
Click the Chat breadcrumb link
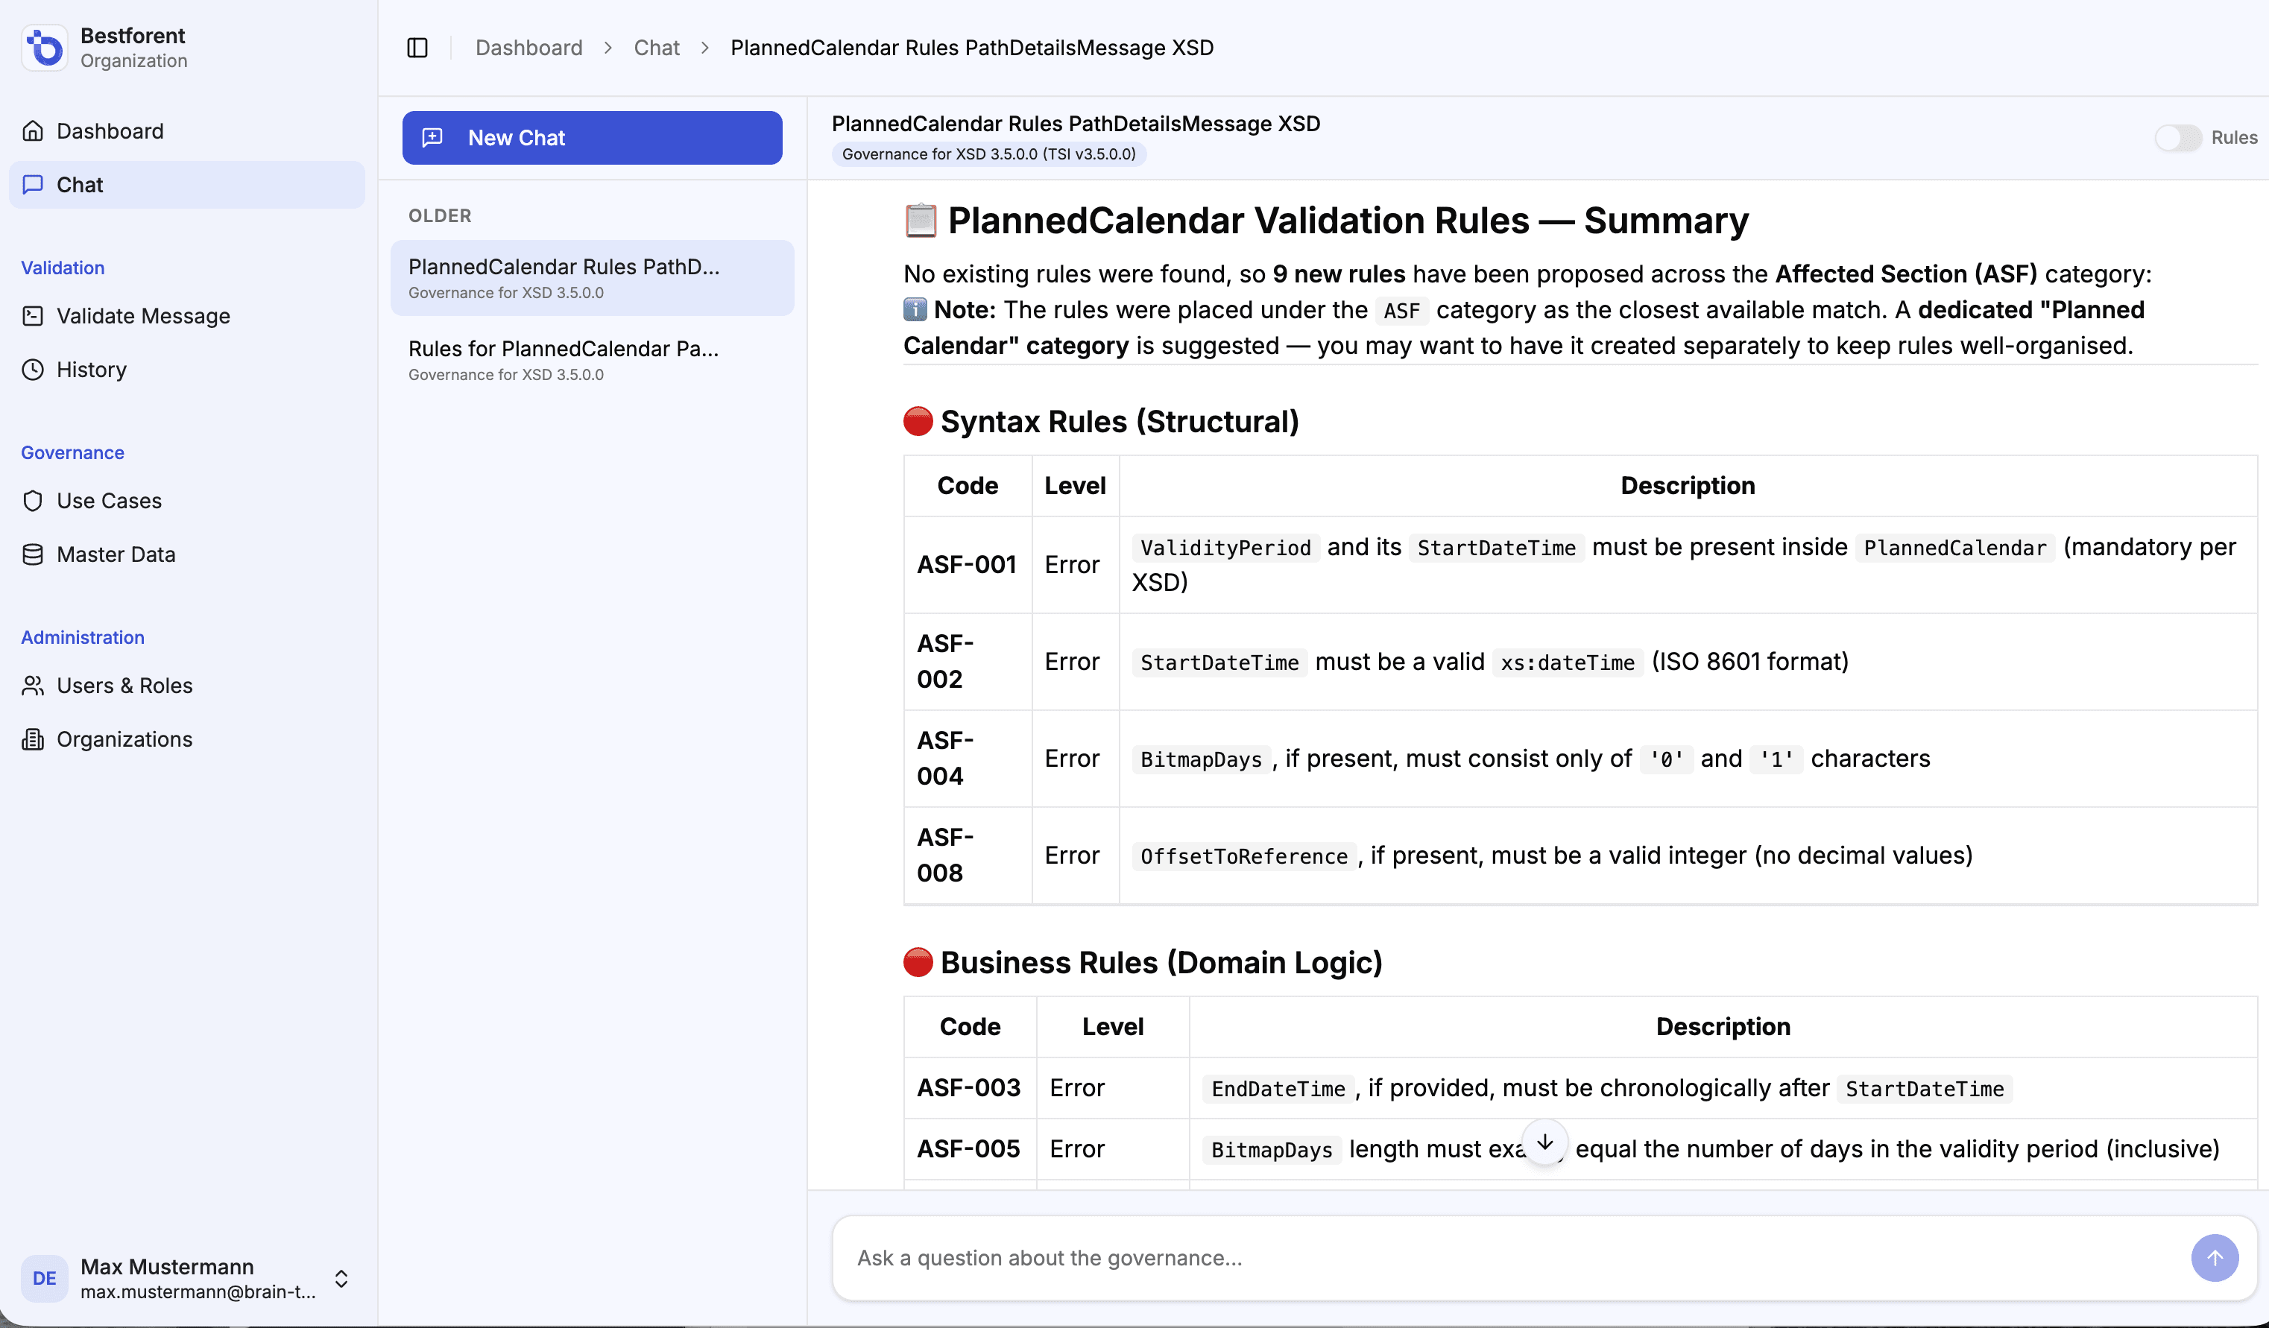pyautogui.click(x=657, y=48)
